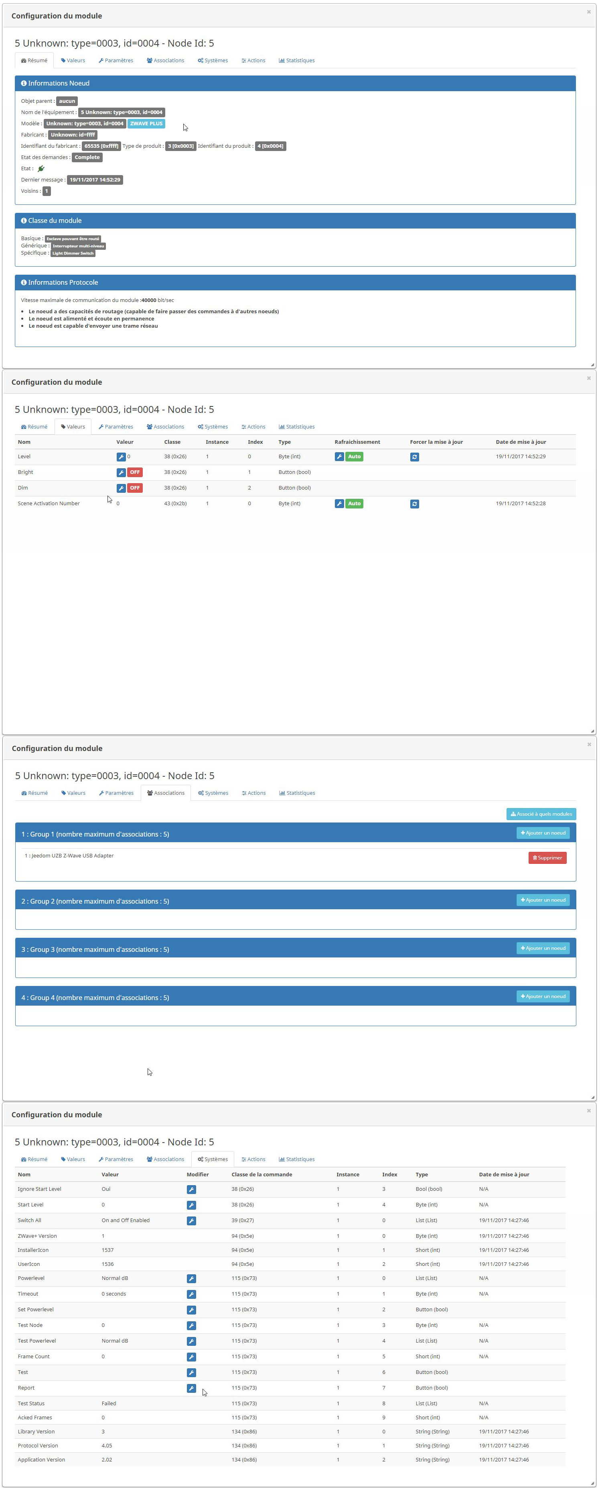Screen dimensions: 600x1492
Task: Click 'Classe de la commande' column header
Action: click(261, 1175)
